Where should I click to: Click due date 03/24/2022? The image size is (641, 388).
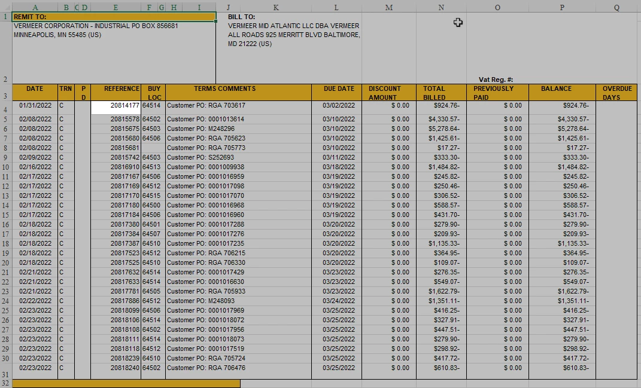[x=336, y=301]
